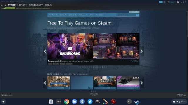The image size is (188, 105).
Task: Show next Featured DLC items
Action: (x=142, y=83)
